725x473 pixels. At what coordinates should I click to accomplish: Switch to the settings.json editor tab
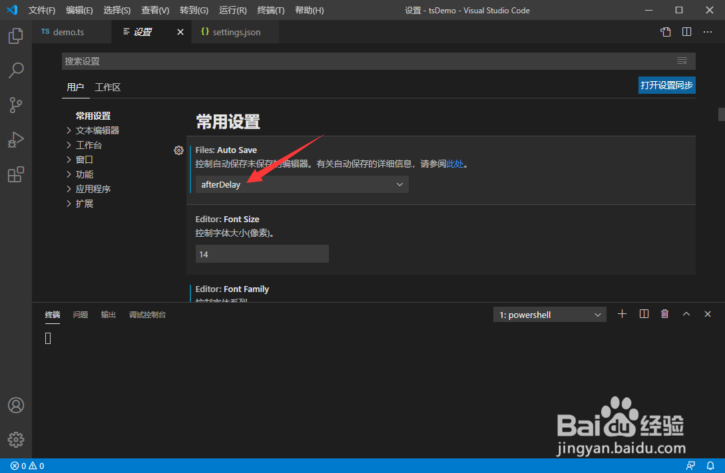[235, 32]
